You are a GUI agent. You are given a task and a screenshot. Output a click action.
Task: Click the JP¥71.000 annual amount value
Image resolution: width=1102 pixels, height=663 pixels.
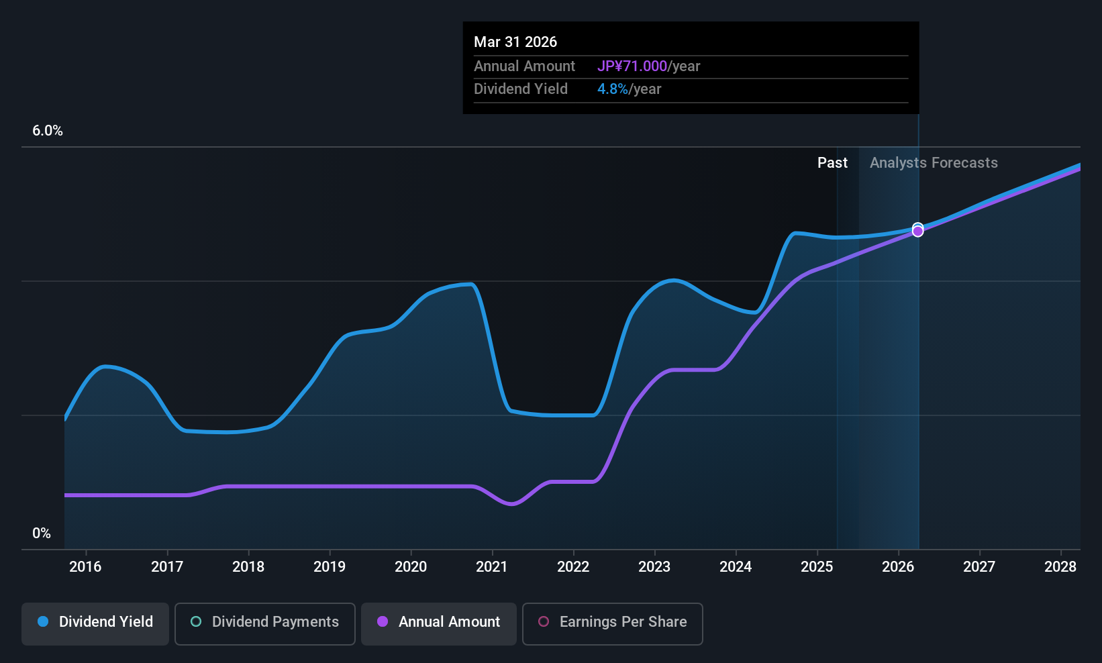point(632,66)
